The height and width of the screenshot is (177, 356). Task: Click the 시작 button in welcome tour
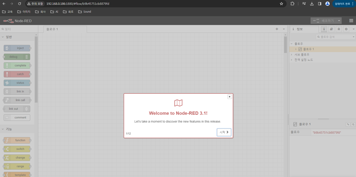click(224, 132)
